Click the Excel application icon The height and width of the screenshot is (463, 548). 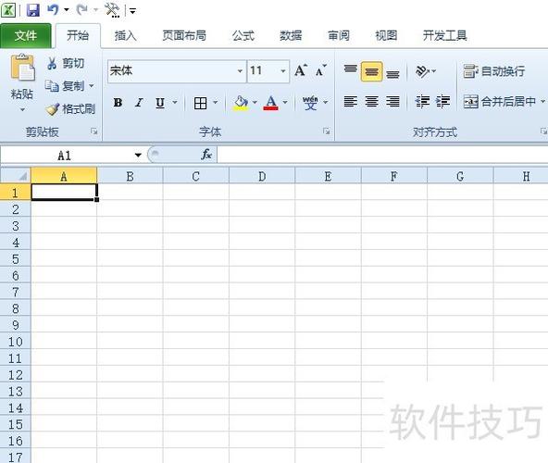click(7, 10)
